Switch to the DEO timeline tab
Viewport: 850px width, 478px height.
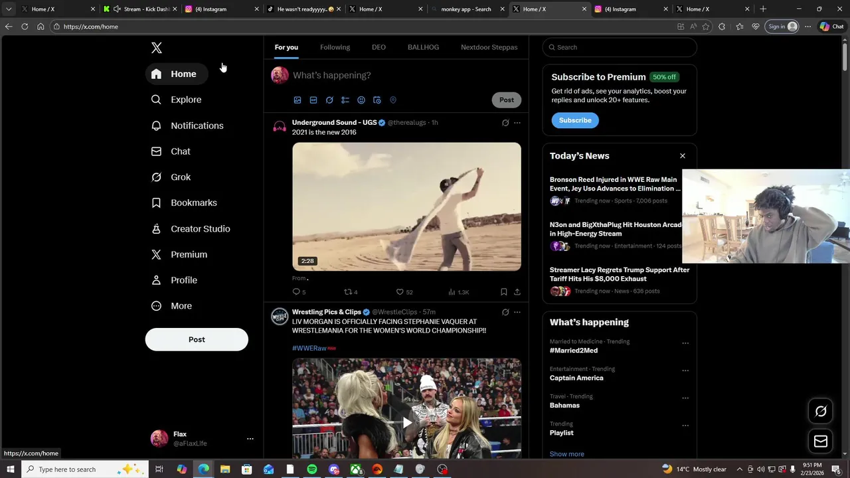(x=379, y=47)
